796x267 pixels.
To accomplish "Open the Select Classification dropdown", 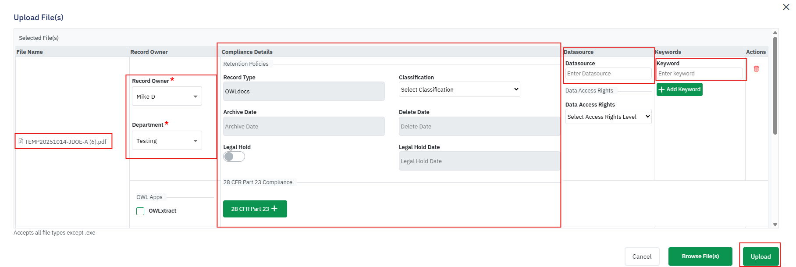I will 459,89.
